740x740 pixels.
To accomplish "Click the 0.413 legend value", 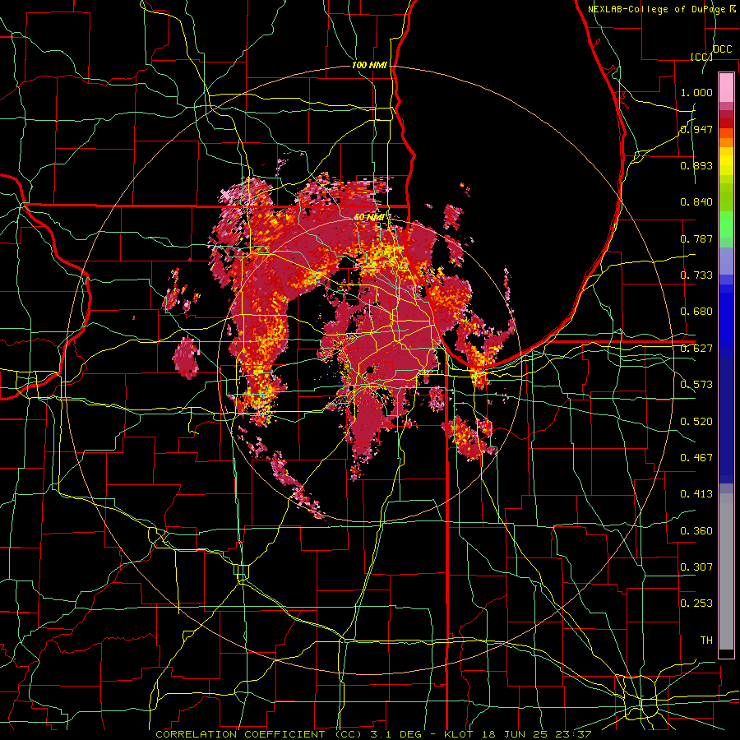I will [696, 494].
